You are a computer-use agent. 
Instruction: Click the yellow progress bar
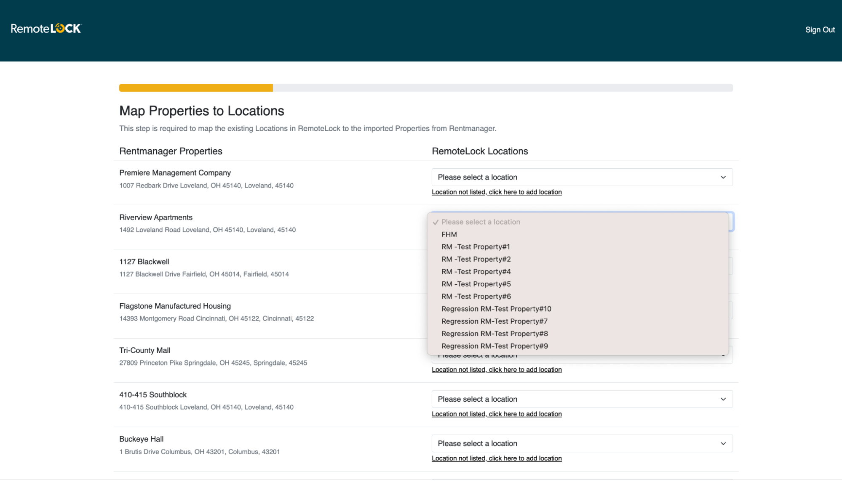[x=196, y=87]
